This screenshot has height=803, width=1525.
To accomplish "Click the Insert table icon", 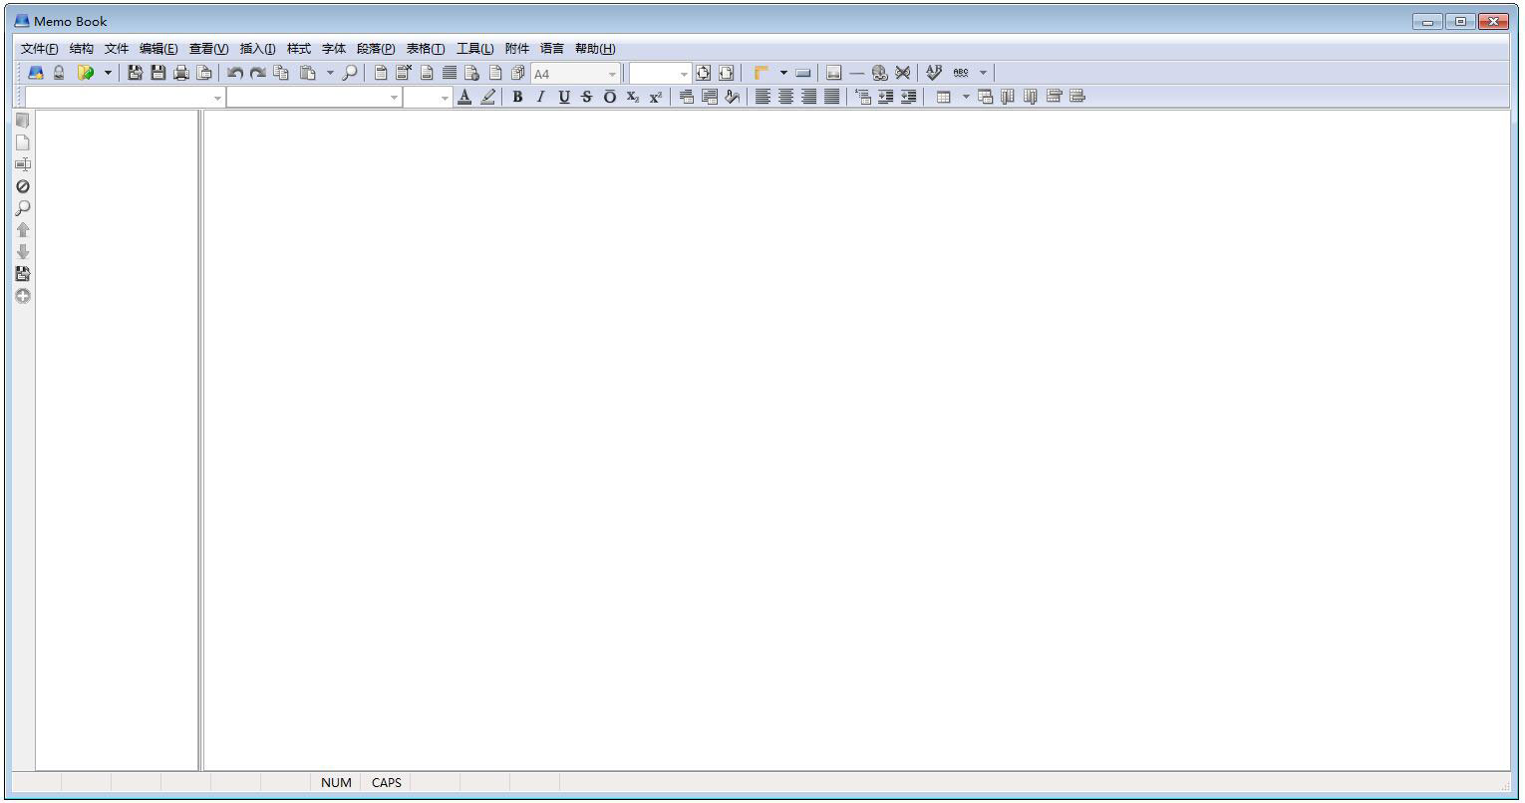I will 943,97.
